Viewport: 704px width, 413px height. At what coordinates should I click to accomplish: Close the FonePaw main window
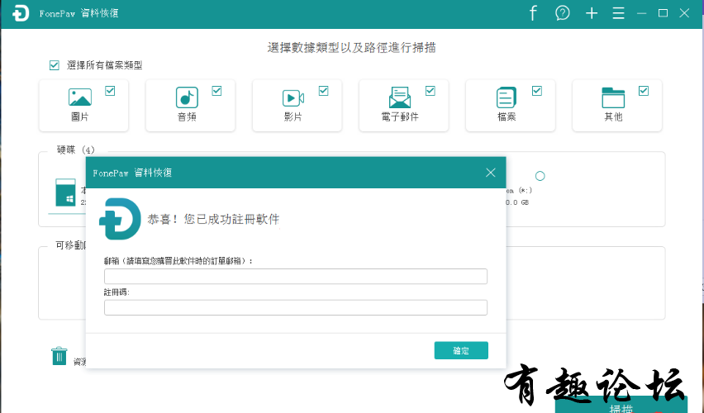684,13
